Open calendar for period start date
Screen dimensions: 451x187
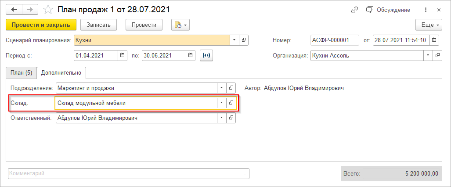coord(123,55)
